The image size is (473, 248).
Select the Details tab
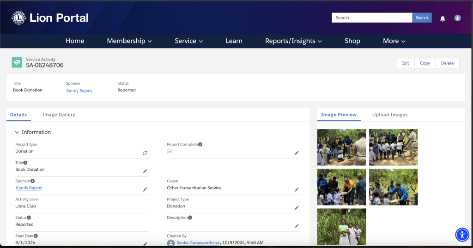[x=18, y=115]
